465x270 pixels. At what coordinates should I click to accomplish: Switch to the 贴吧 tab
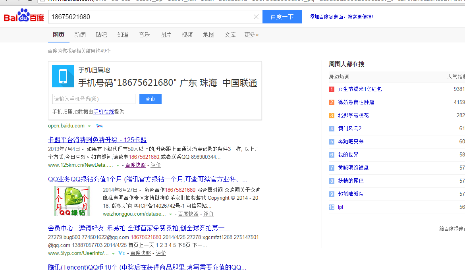[x=101, y=35]
